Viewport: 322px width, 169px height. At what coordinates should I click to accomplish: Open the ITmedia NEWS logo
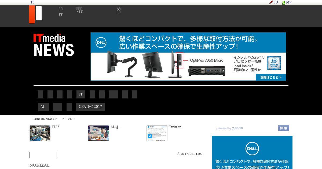coord(54,45)
